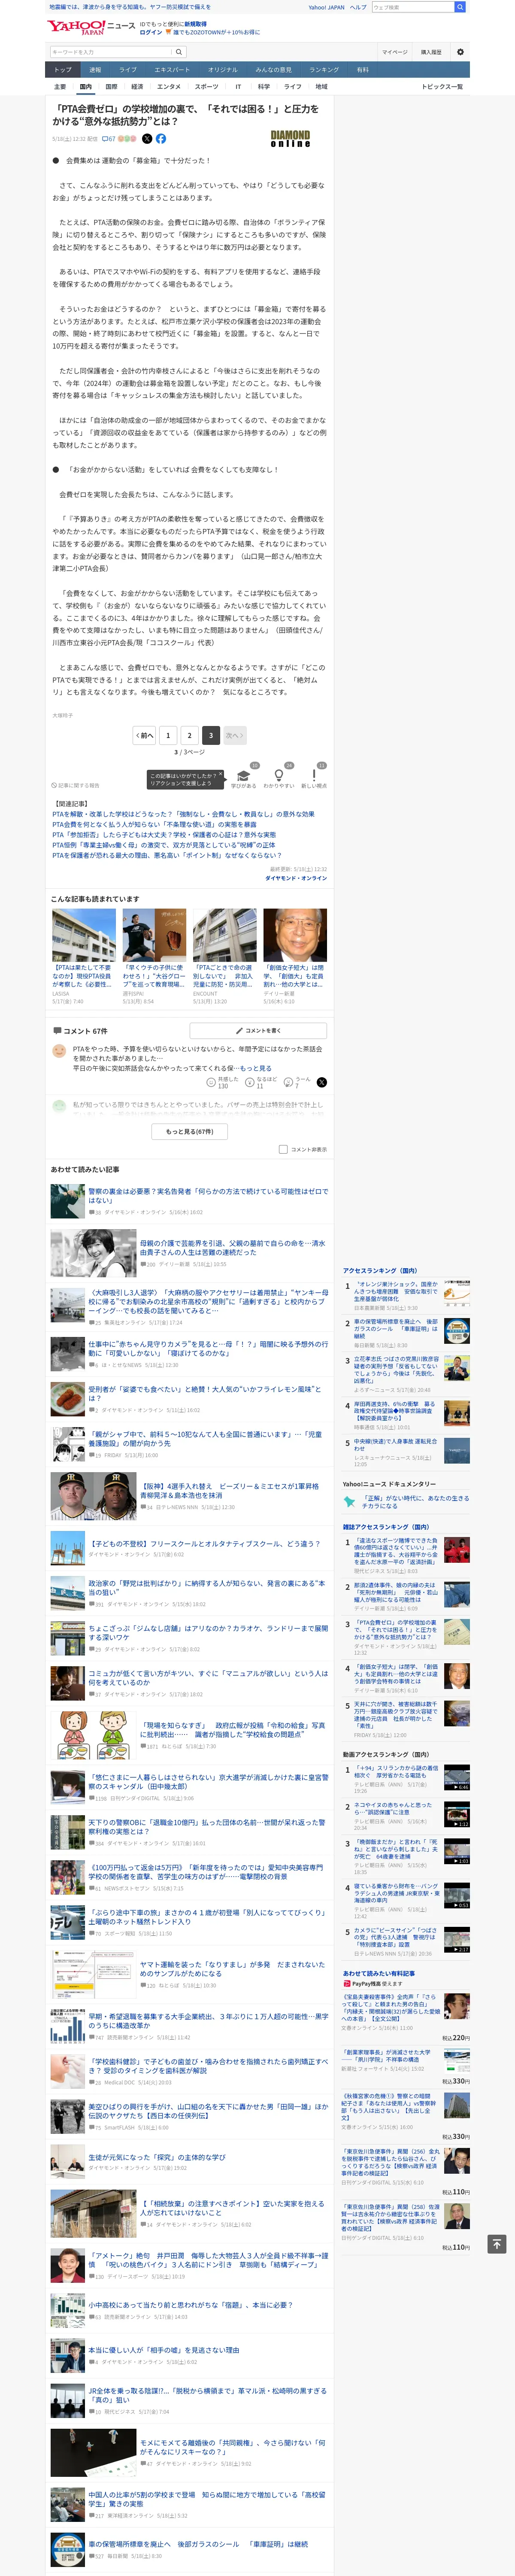Go to article page 1
Viewport: 515px width, 2576px height.
(168, 735)
